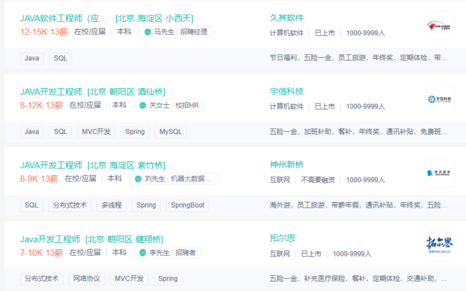Open 久其软件 company logo
The image size is (466, 291).
coord(439,26)
